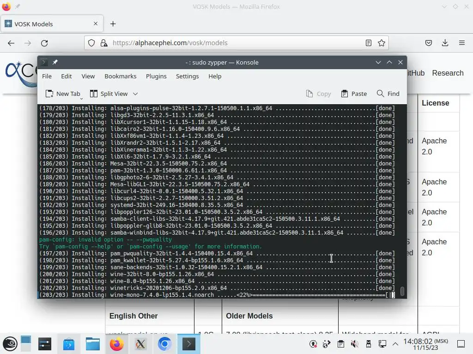Open Konsole Settings menu
This screenshot has height=354, width=473.
pos(188,76)
